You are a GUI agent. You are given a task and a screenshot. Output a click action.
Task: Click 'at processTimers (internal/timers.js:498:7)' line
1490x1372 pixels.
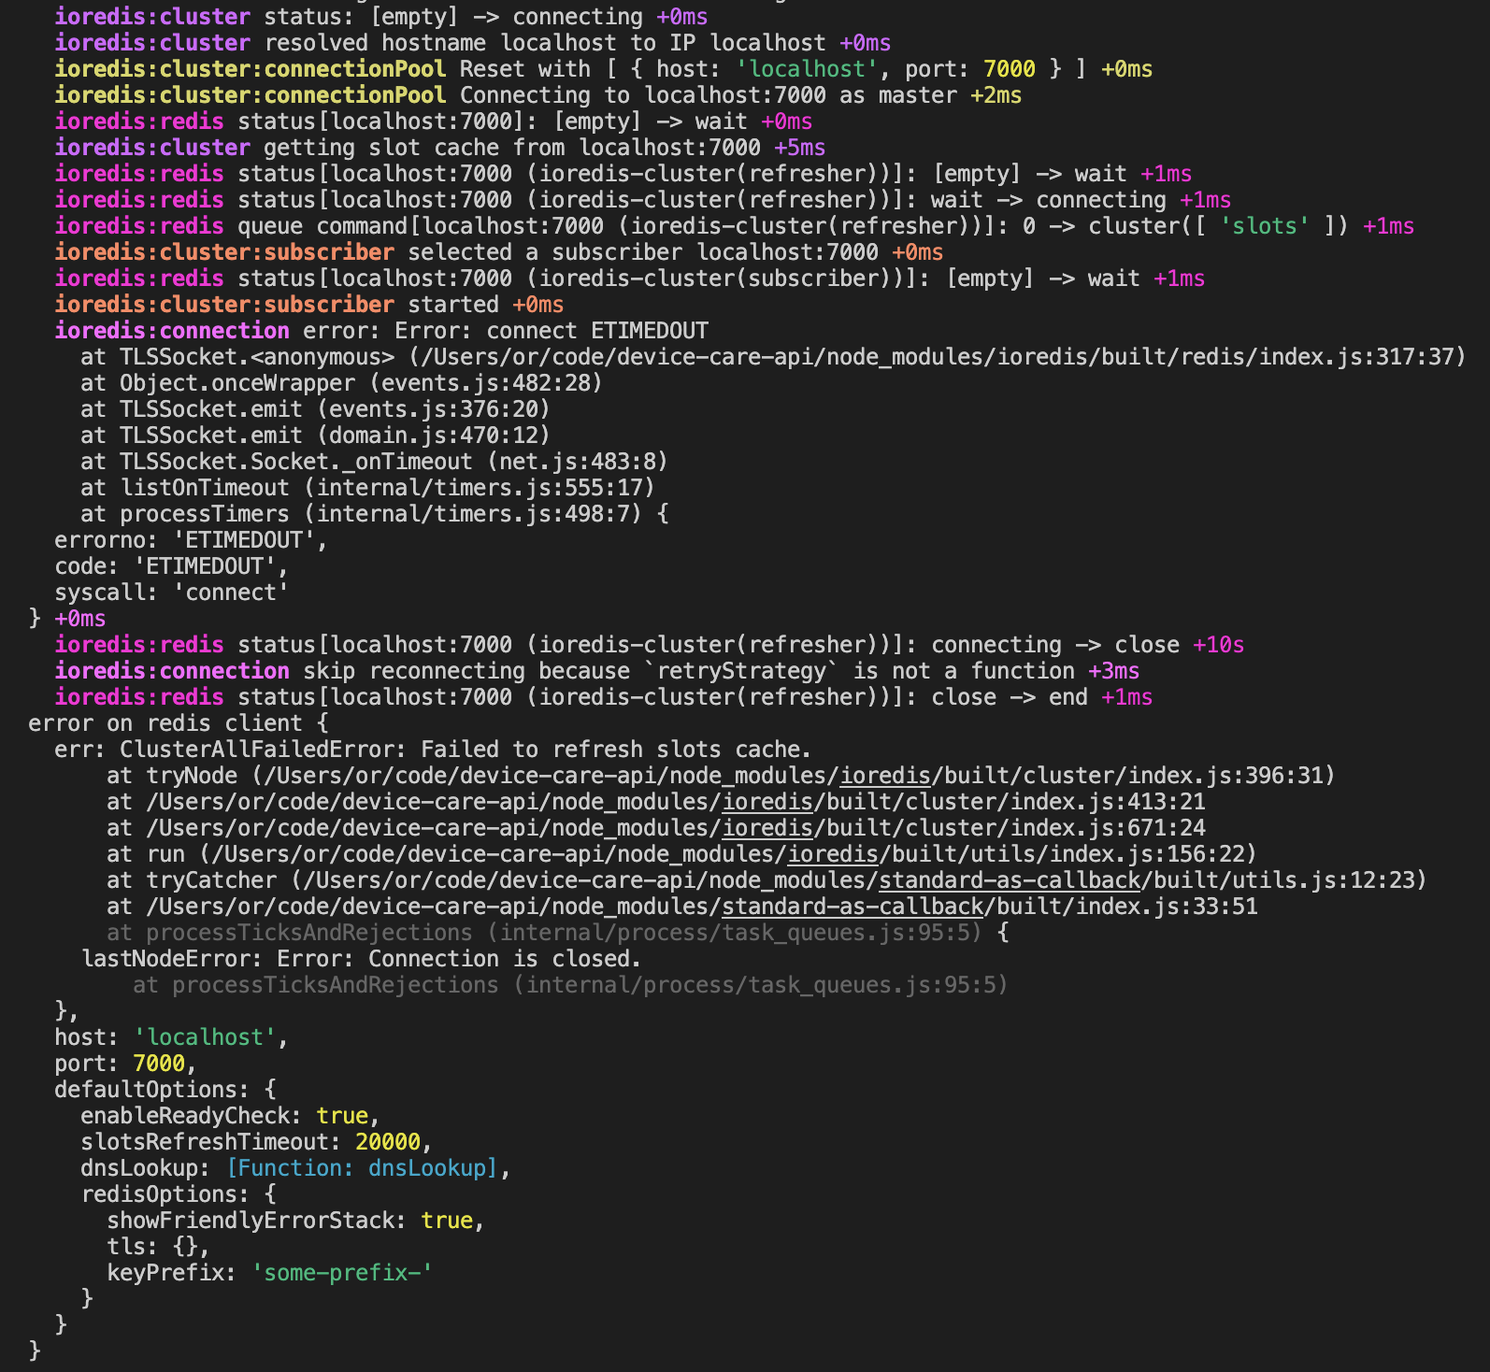pos(374,514)
